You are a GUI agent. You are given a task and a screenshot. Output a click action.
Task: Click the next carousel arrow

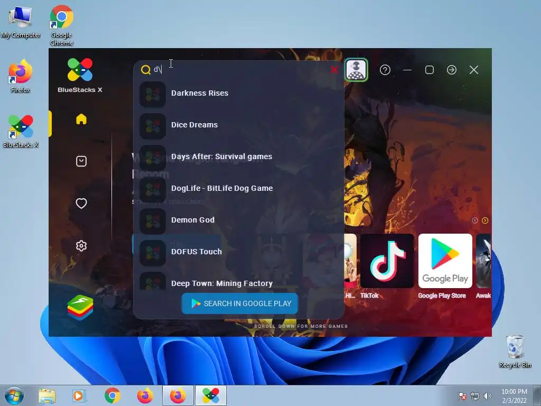click(x=485, y=220)
